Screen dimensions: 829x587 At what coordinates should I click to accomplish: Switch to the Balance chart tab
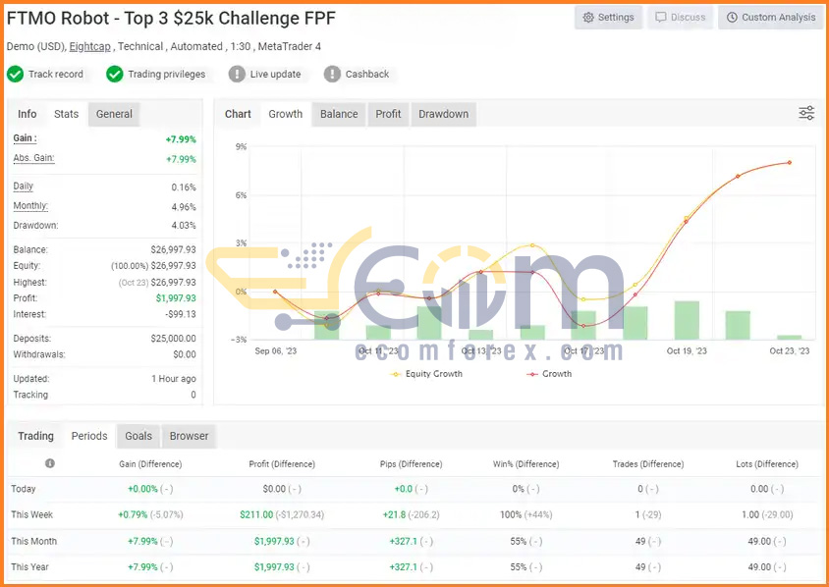pos(339,114)
